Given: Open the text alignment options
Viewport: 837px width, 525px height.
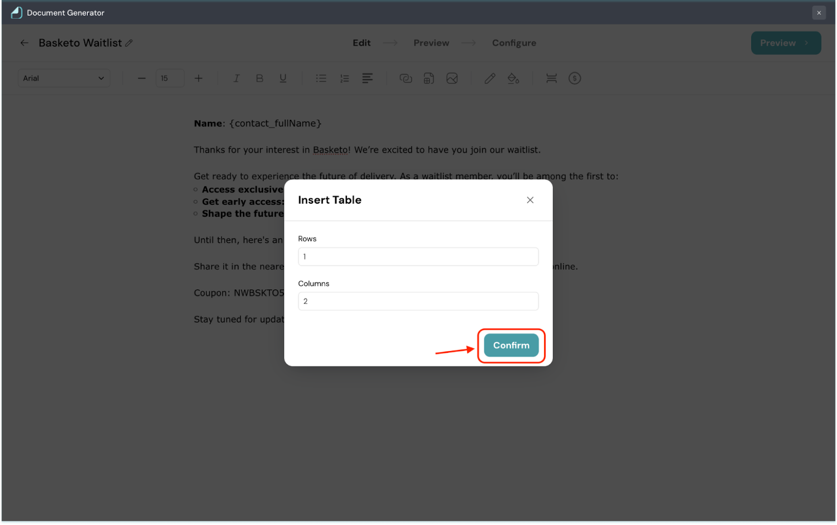Looking at the screenshot, I should coord(367,79).
